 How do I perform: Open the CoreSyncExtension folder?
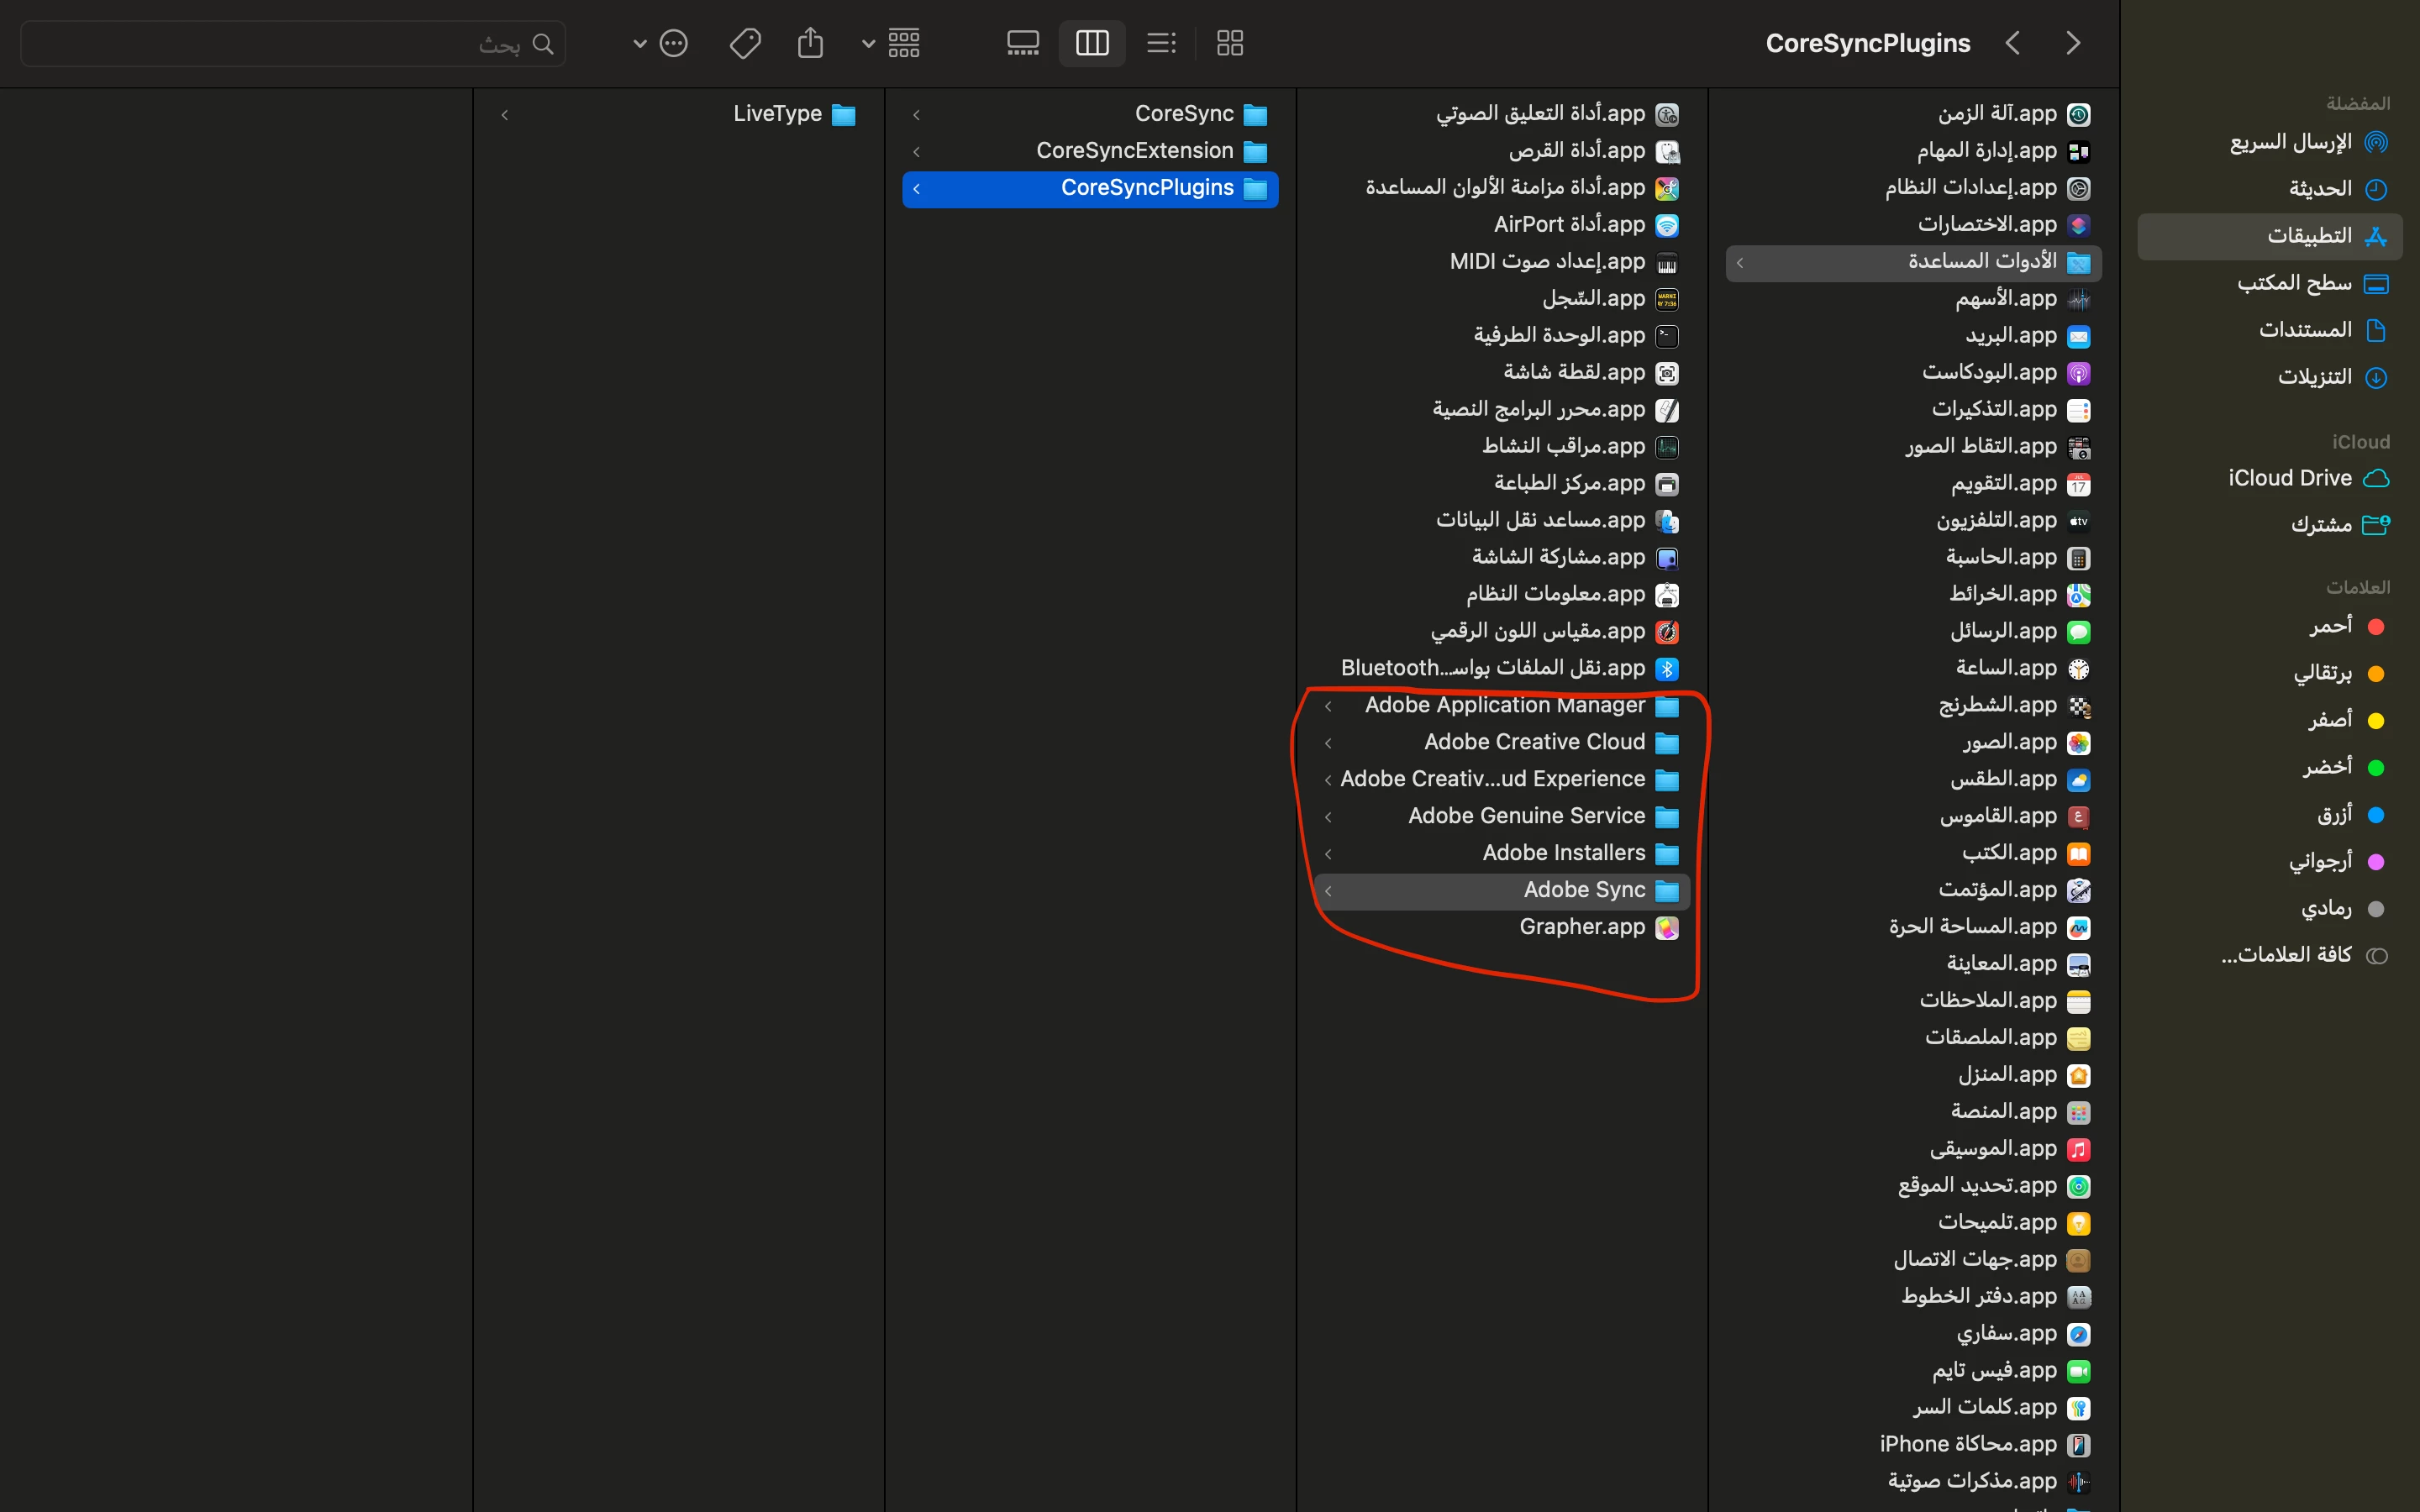tap(1134, 151)
